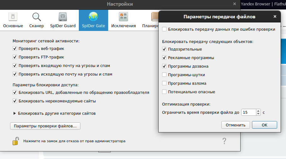This screenshot has width=286, height=159.
Task: Click the file scan time limit field
Action: pos(249,113)
